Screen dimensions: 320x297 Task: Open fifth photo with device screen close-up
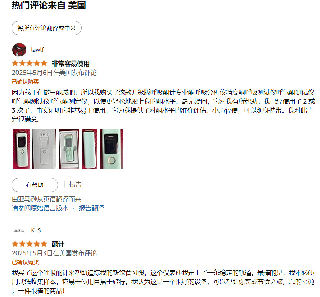111,149
